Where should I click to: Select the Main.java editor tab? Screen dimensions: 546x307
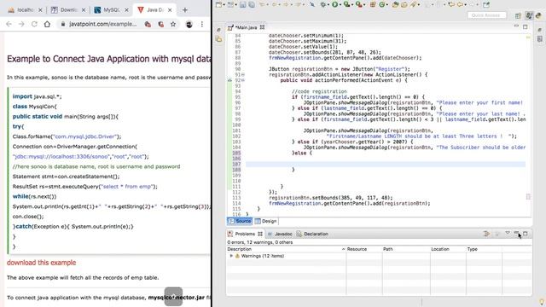247,27
